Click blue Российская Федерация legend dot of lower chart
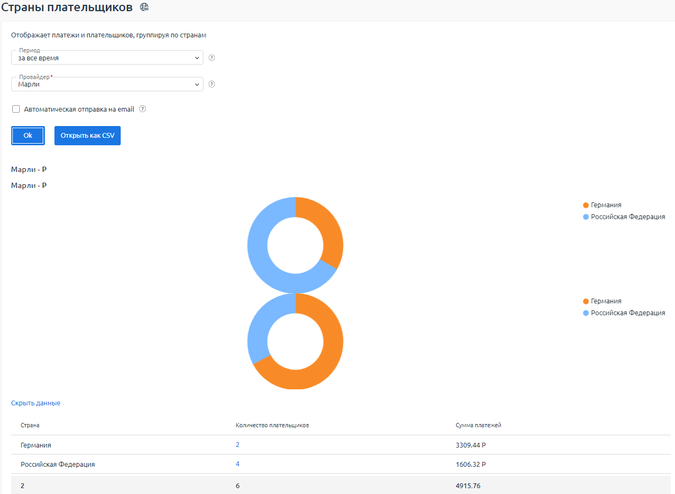675x494 pixels. point(586,313)
